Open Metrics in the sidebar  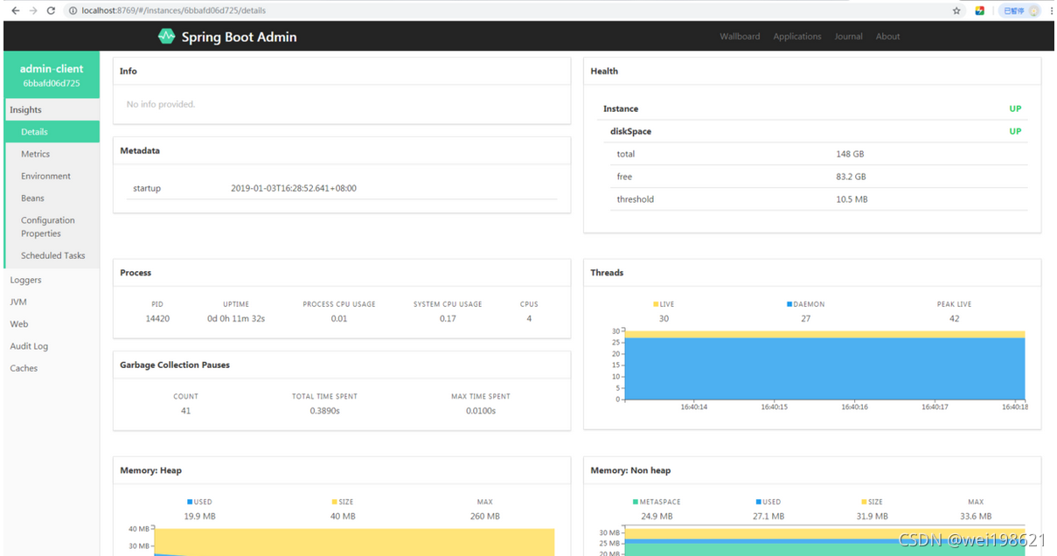click(x=52, y=154)
